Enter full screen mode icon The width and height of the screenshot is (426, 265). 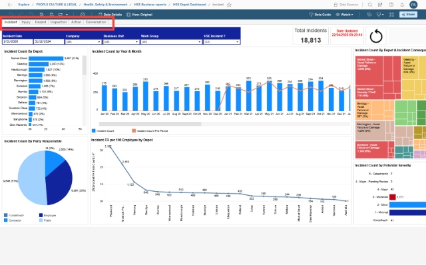[391, 15]
